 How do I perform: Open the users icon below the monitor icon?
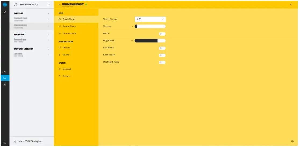(5, 84)
